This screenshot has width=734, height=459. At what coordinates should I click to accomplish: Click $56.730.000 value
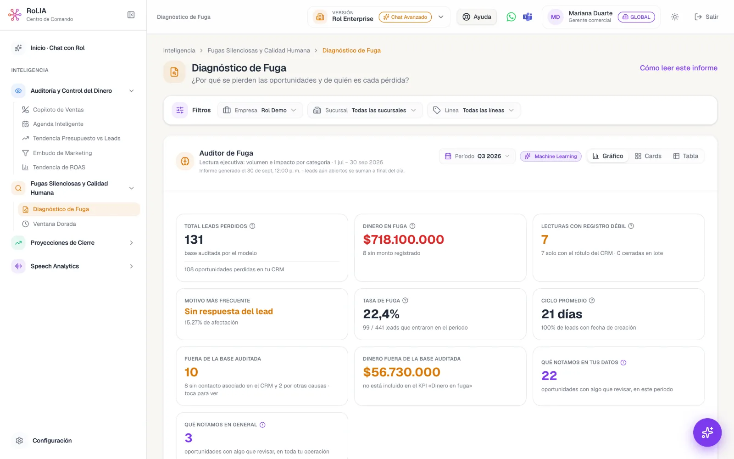coord(401,372)
